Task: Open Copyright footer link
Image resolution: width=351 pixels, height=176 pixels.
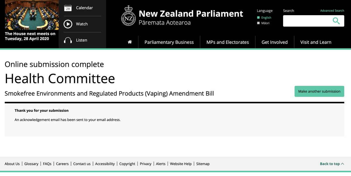Action: tap(127, 164)
